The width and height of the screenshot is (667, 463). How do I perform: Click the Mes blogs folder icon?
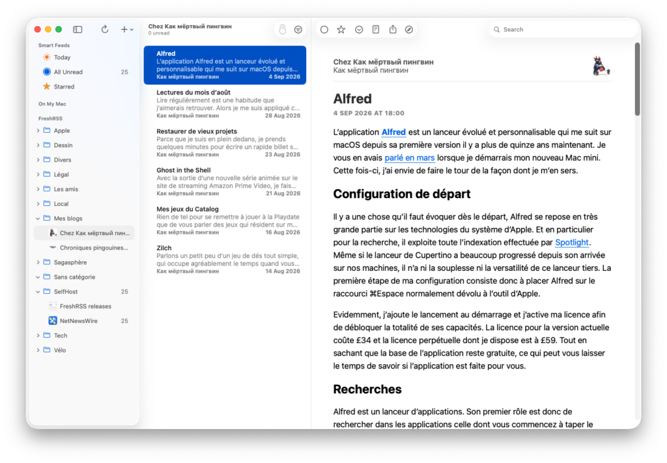(47, 219)
